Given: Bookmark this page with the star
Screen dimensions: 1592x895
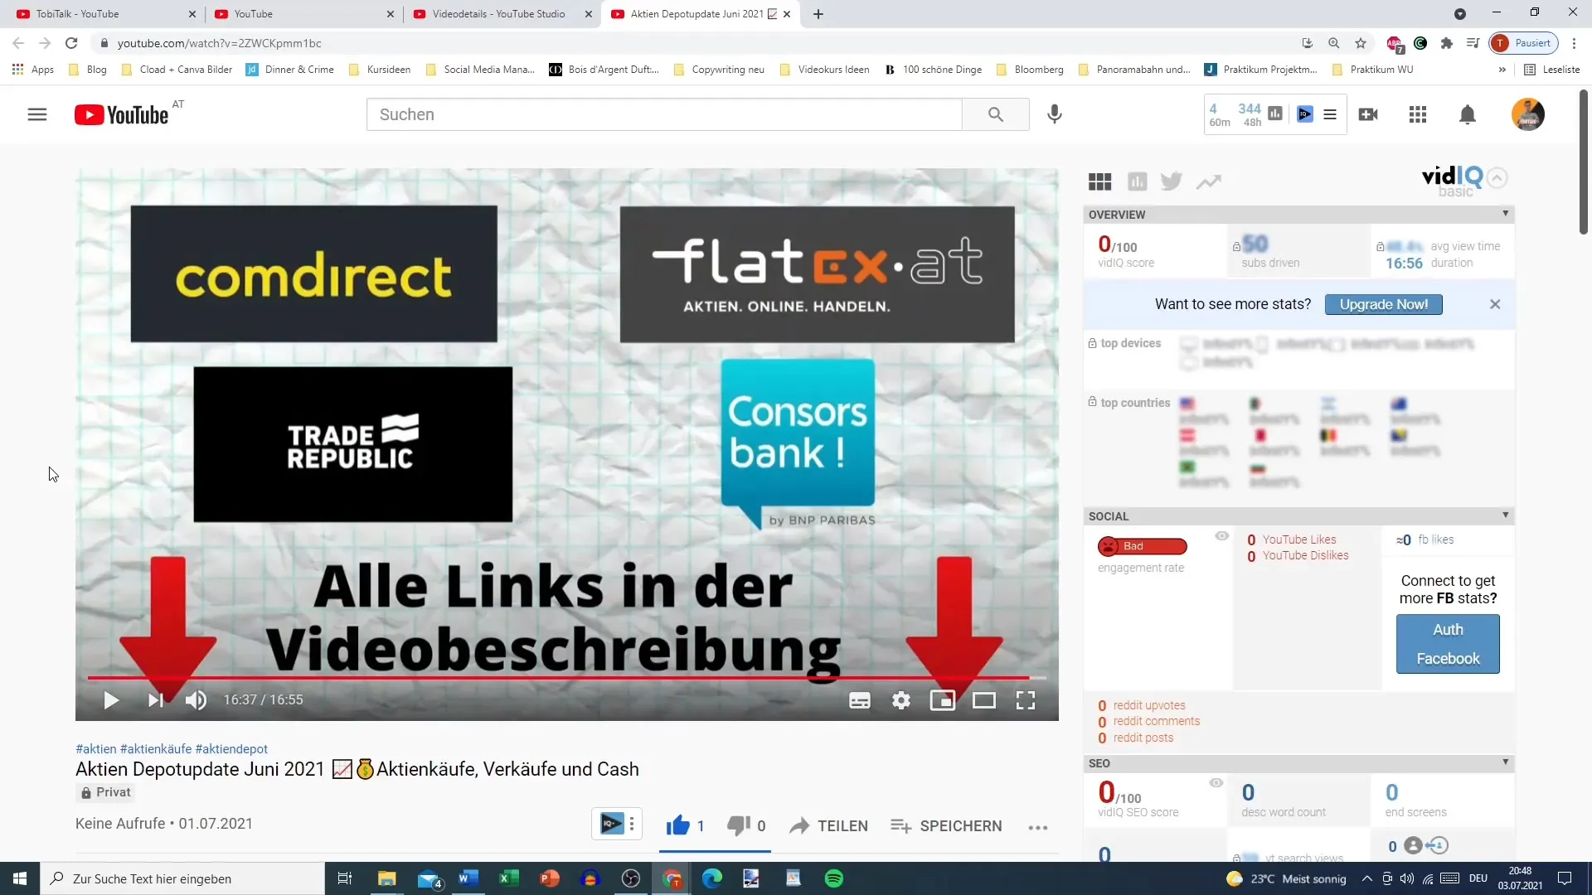Looking at the screenshot, I should 1361,43.
